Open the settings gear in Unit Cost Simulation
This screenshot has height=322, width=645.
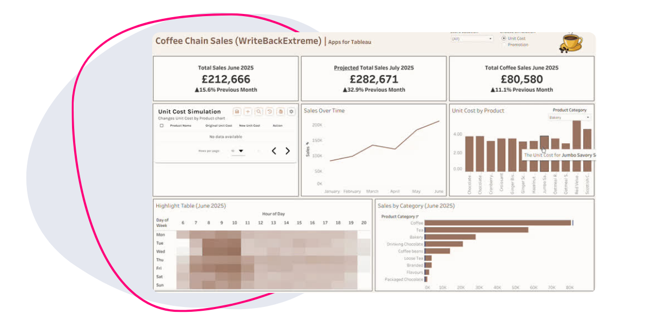click(x=291, y=111)
